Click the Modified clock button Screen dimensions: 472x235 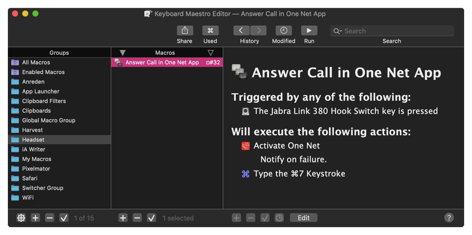[x=284, y=31]
